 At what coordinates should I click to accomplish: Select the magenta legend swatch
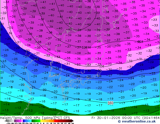click(20, 121)
